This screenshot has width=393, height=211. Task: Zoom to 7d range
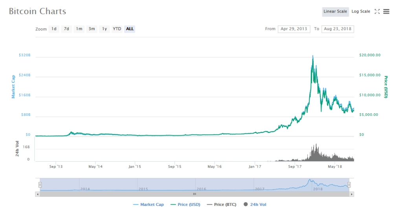[x=66, y=29]
